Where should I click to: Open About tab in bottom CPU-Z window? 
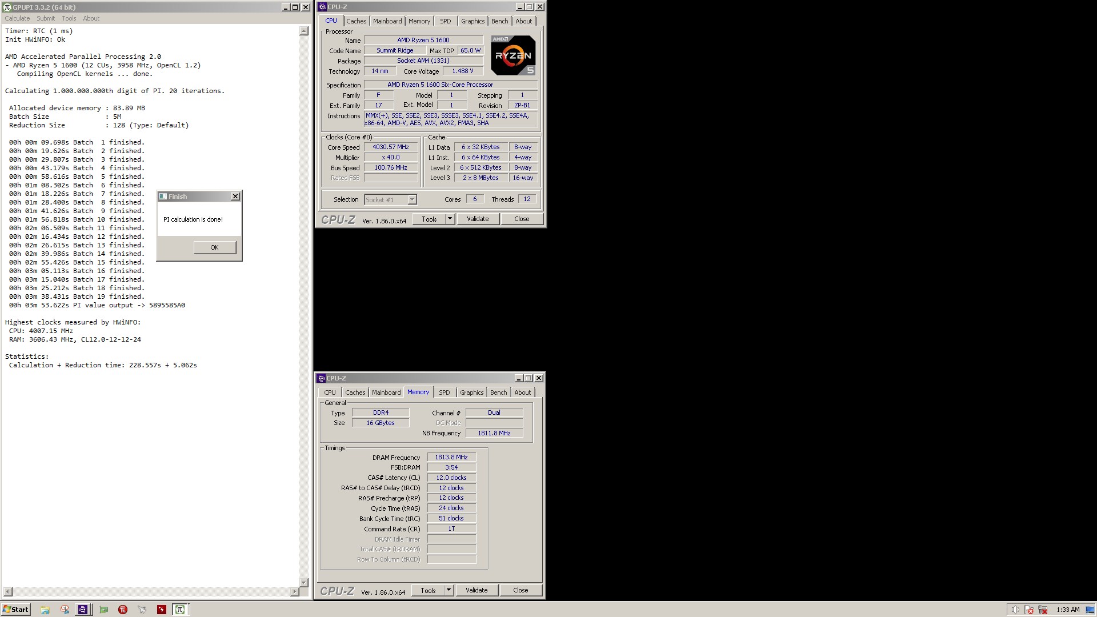click(x=523, y=392)
